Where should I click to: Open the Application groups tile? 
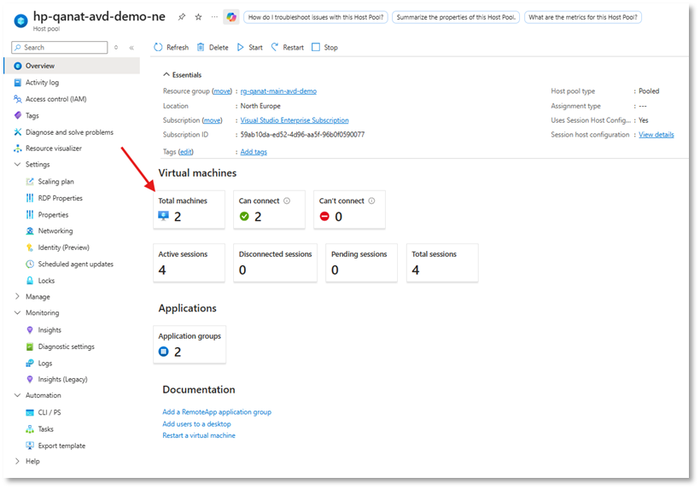click(190, 345)
